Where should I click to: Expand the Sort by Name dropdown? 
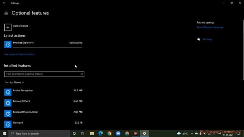pos(14,83)
